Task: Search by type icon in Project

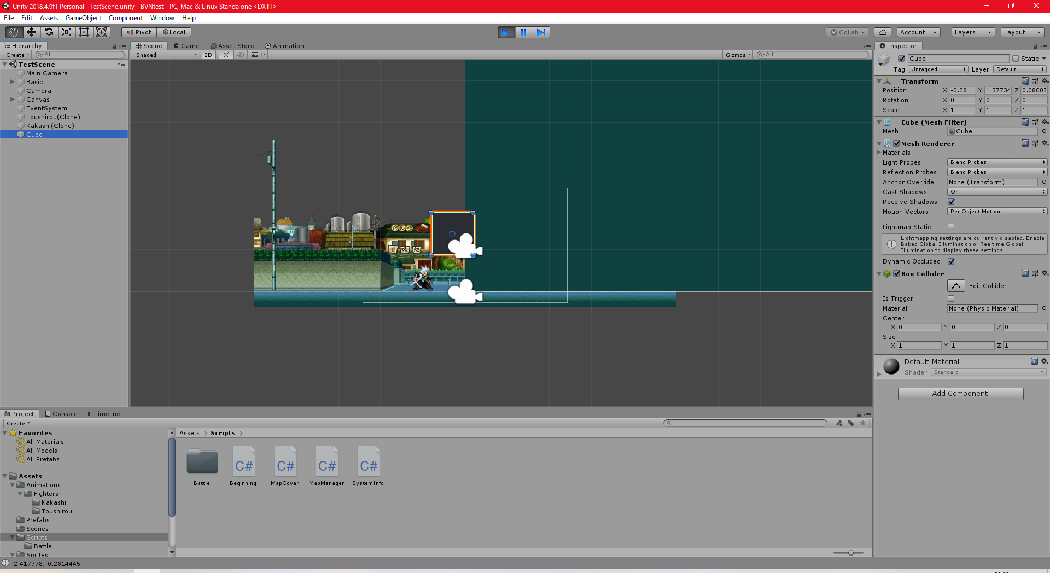Action: tap(839, 423)
